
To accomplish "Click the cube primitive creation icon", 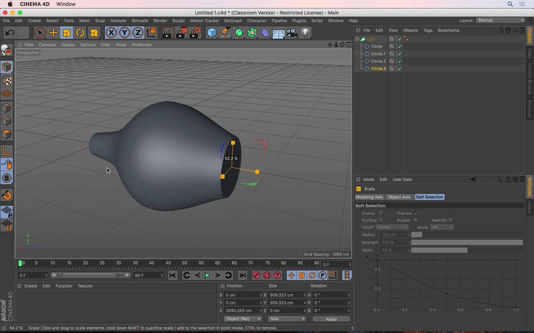I will click(x=211, y=32).
